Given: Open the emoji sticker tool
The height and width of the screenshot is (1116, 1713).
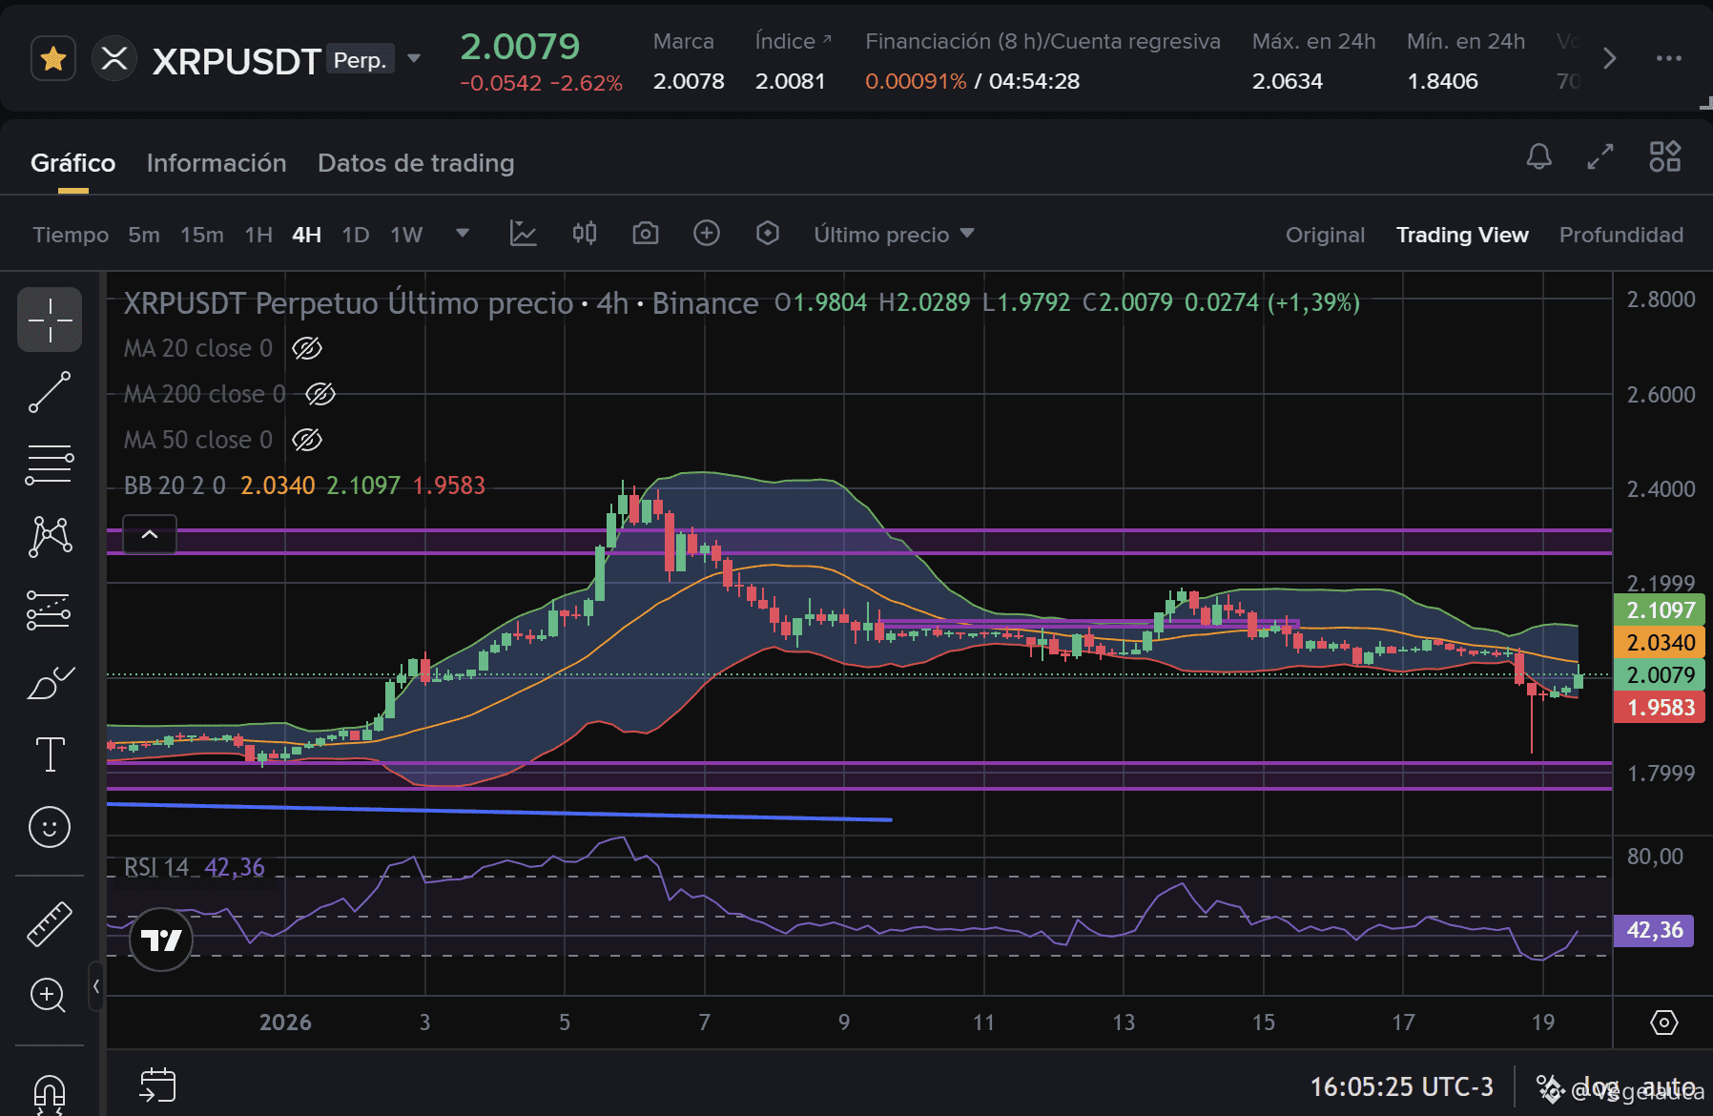Looking at the screenshot, I should coord(50,826).
